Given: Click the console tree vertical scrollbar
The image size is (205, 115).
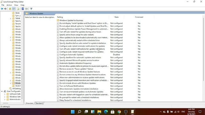Looking at the screenshot, I should [x=22, y=86].
